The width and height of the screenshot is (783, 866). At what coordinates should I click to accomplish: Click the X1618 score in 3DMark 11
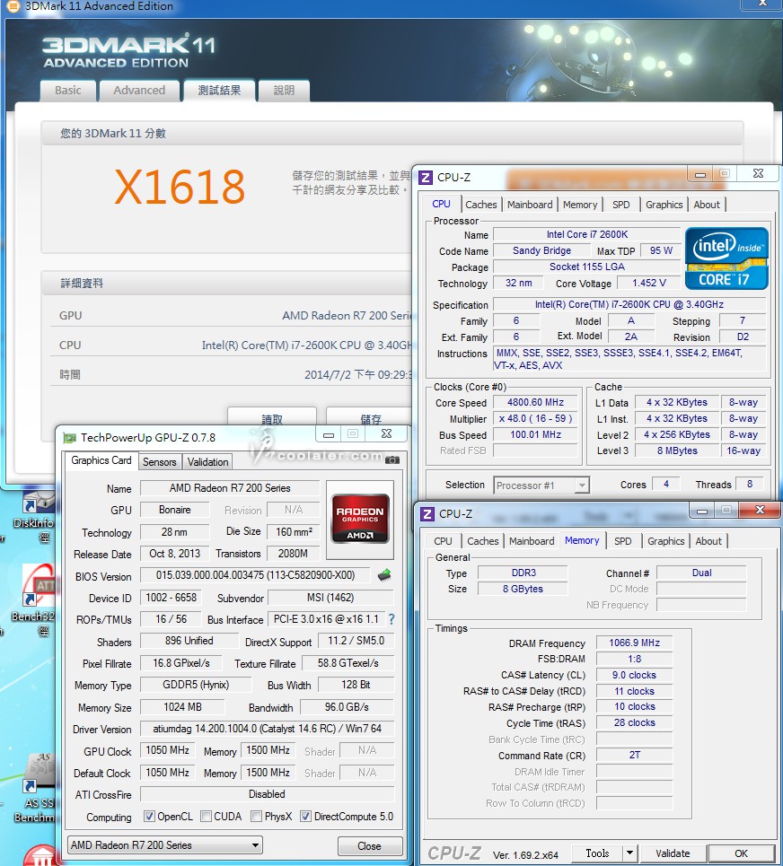point(180,187)
